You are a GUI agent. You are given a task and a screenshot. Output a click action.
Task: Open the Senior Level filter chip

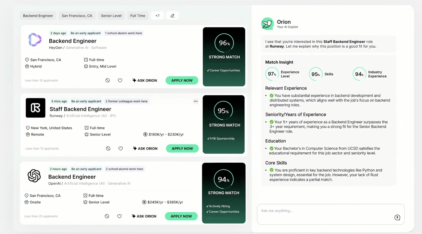tap(111, 15)
